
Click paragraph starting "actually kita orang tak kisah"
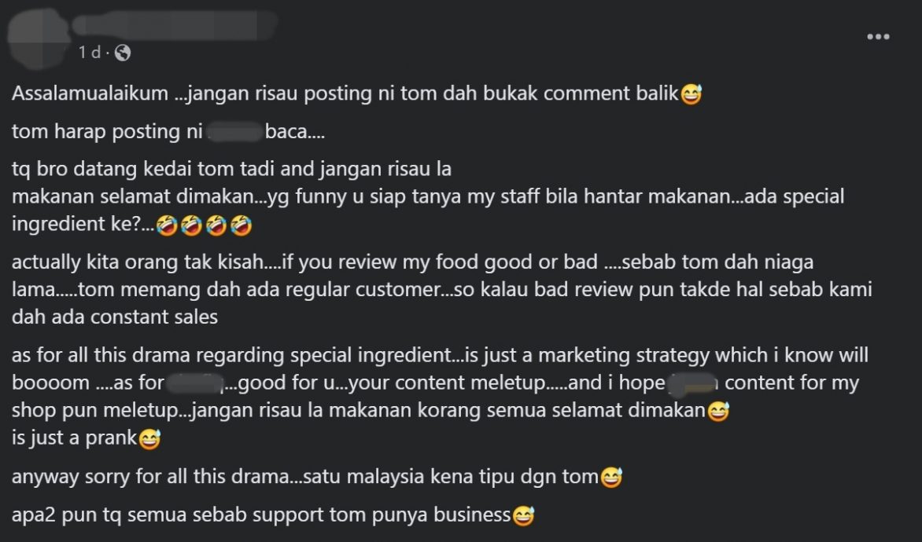click(x=441, y=289)
